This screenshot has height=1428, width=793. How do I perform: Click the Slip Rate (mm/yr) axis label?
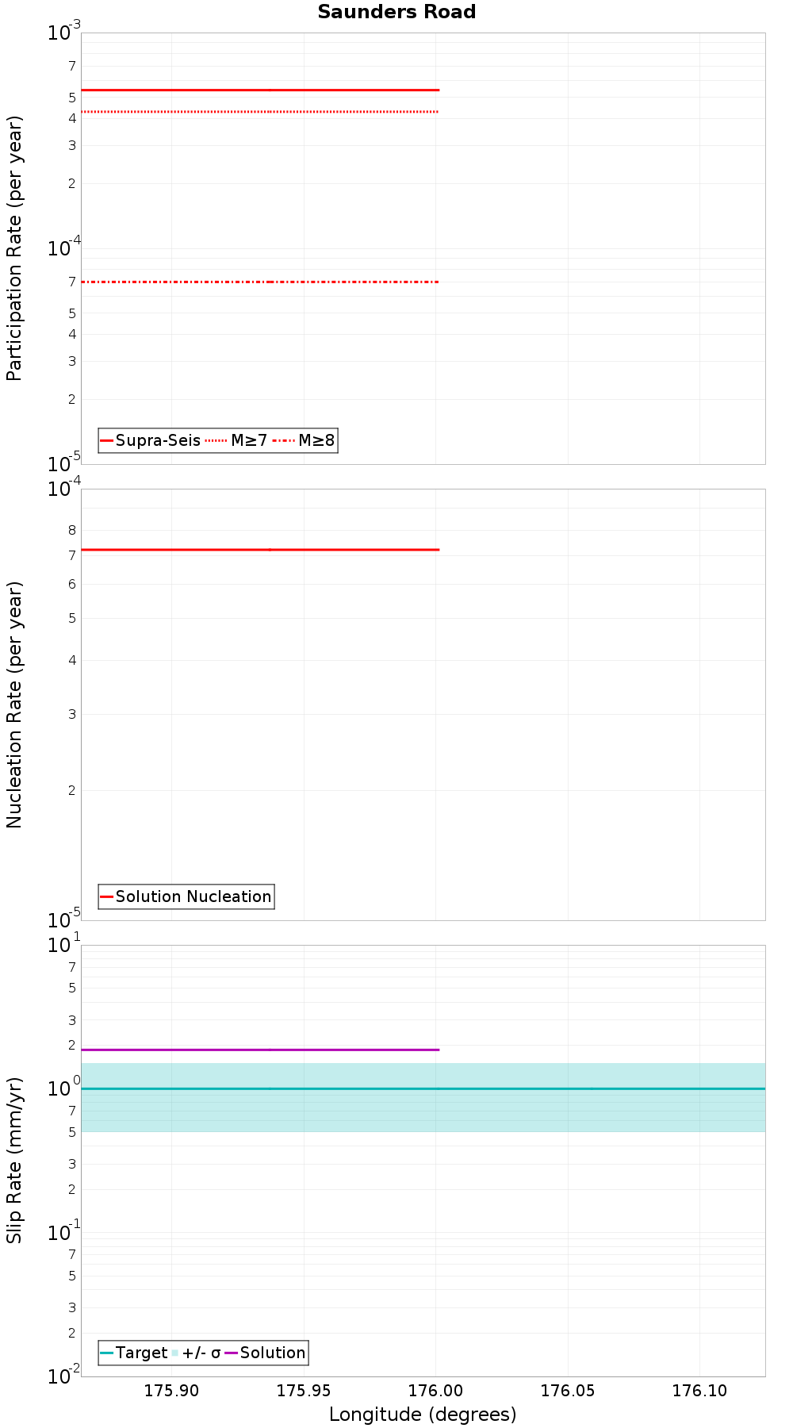14,1161
